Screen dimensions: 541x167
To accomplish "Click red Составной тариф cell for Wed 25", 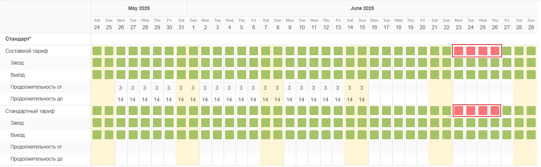I will 483,51.
